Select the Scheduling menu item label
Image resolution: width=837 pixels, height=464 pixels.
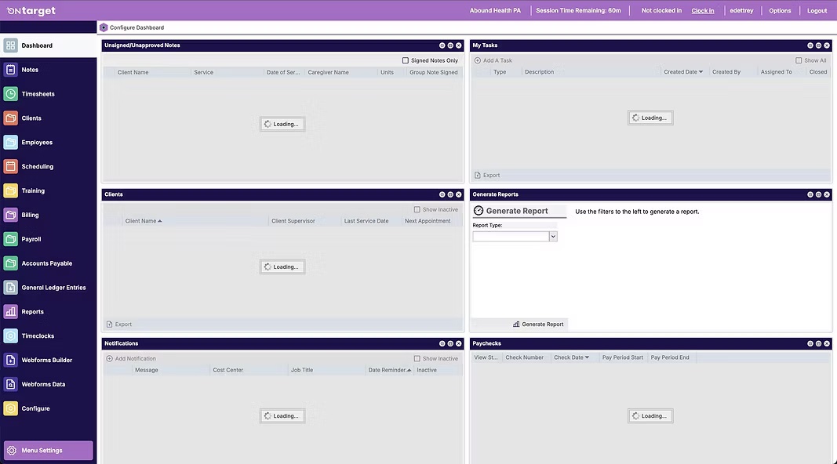click(x=38, y=166)
